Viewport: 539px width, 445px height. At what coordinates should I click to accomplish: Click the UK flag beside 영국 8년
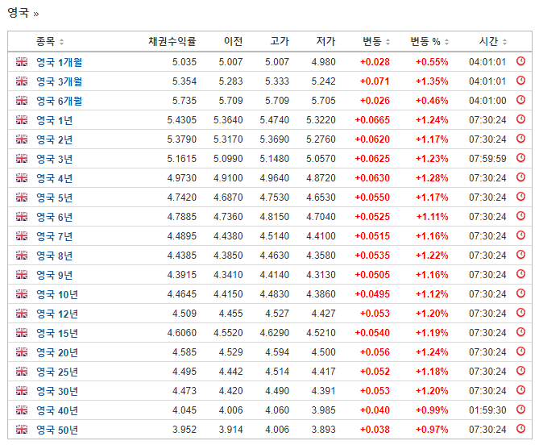(22, 256)
